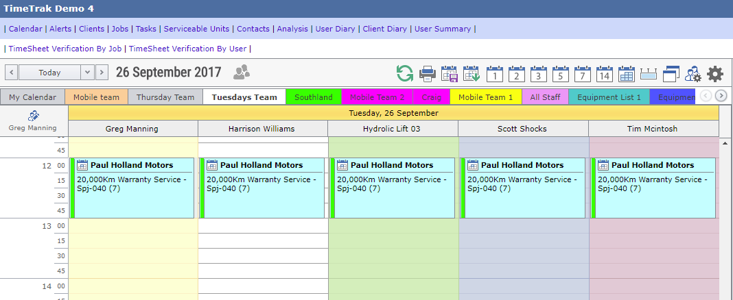Screen dimensions: 733x300
Task: Switch to the 7-day calendar view icon
Action: point(582,73)
